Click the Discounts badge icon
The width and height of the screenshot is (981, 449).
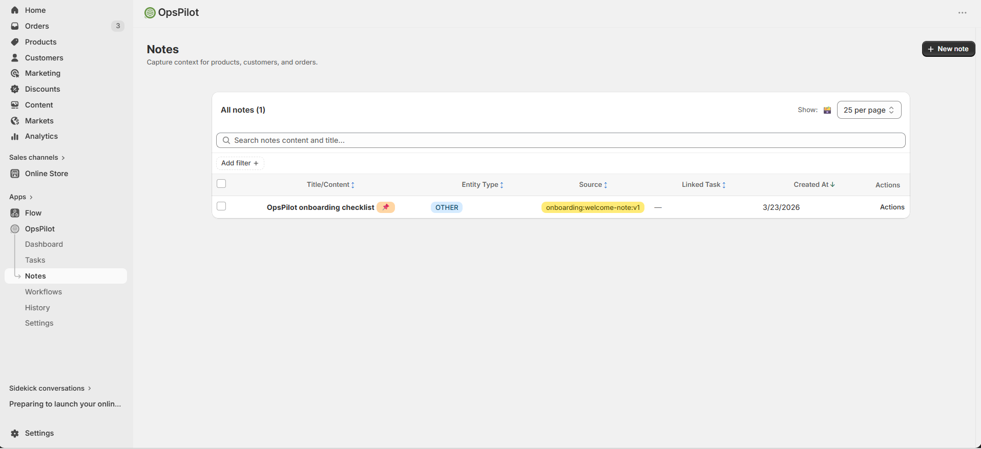[x=15, y=89]
